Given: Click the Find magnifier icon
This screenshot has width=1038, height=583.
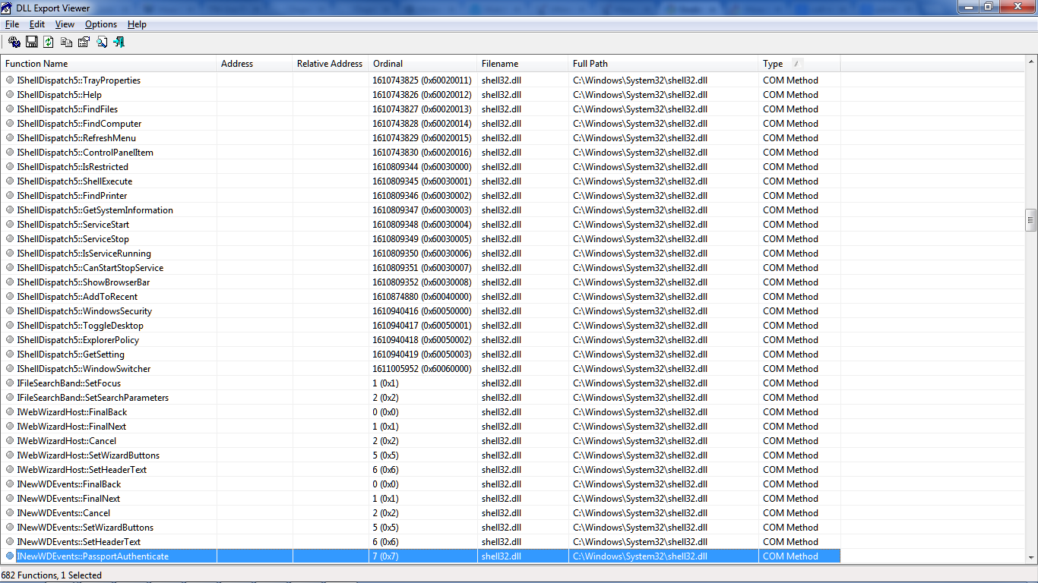Looking at the screenshot, I should pos(102,42).
